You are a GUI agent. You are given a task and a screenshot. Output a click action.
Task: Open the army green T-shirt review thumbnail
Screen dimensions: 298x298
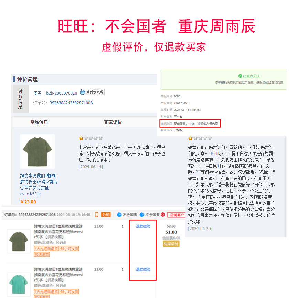click(38, 151)
